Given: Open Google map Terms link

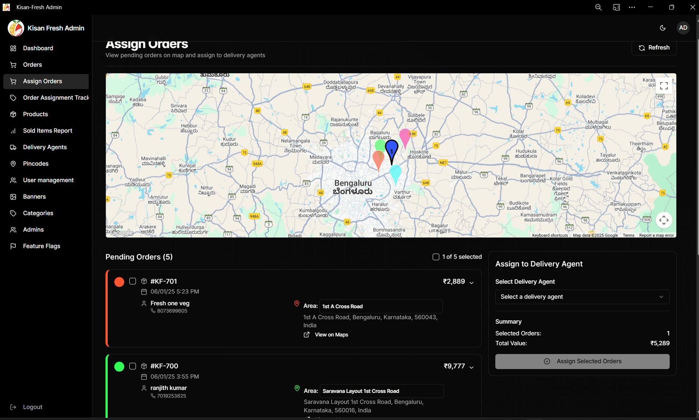Looking at the screenshot, I should [x=629, y=235].
